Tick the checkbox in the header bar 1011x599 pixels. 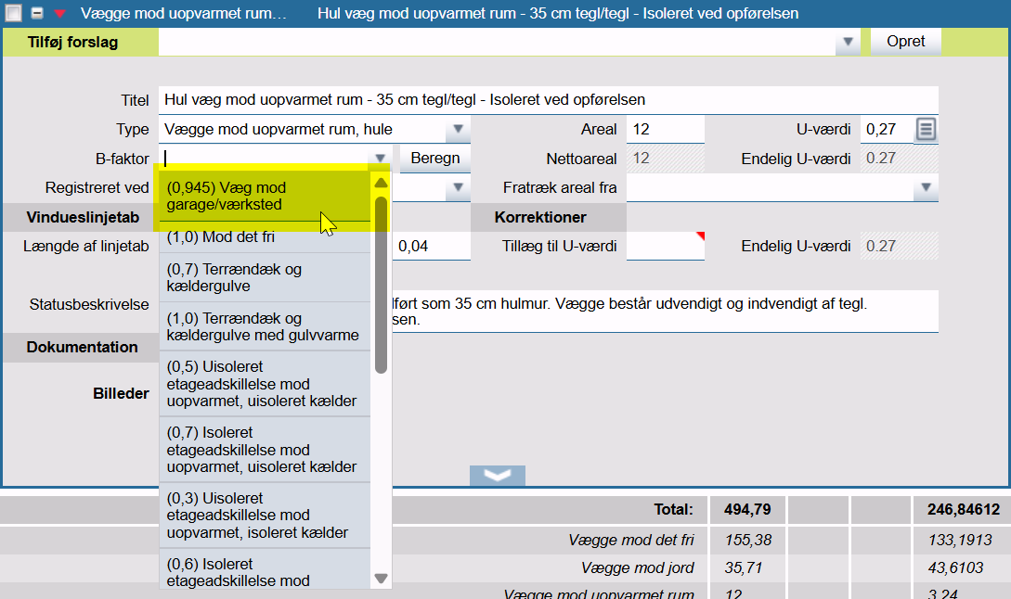[14, 14]
